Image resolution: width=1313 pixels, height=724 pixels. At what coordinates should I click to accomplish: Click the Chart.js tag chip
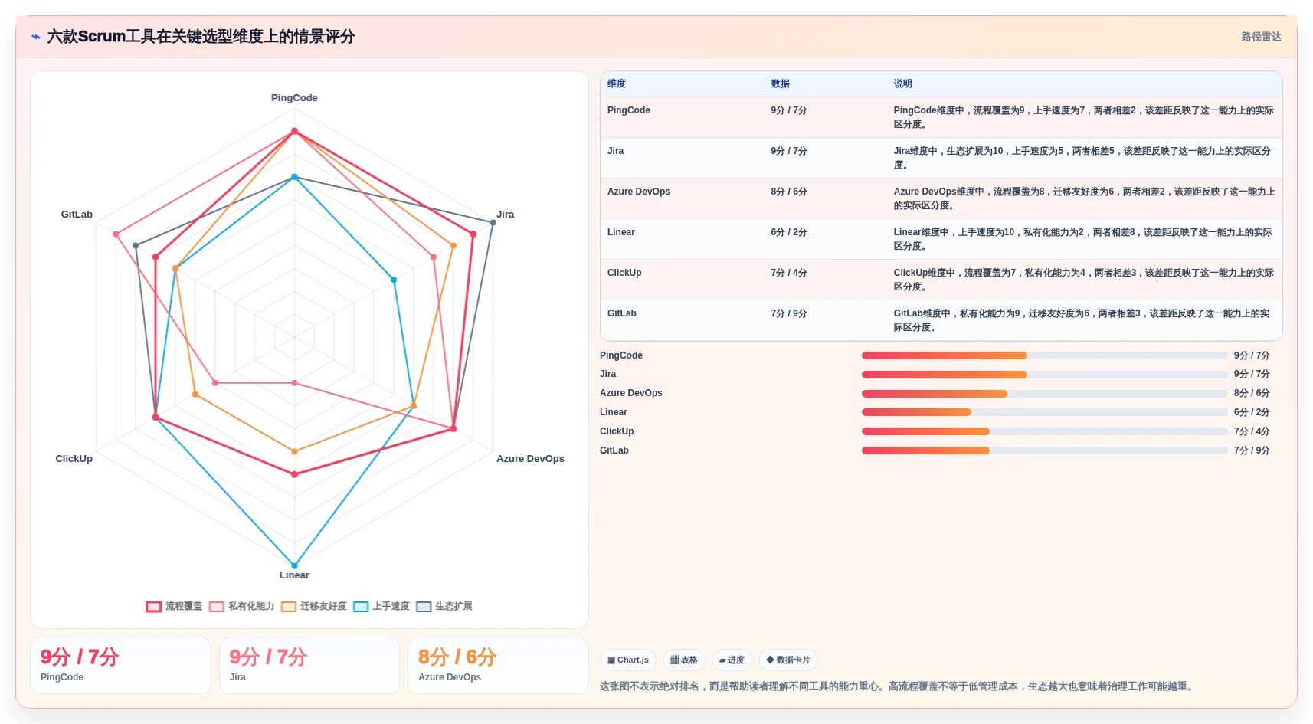(x=628, y=660)
